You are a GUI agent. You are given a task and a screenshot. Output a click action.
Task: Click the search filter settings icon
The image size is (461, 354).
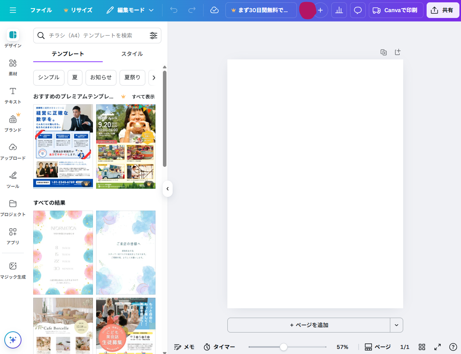154,36
